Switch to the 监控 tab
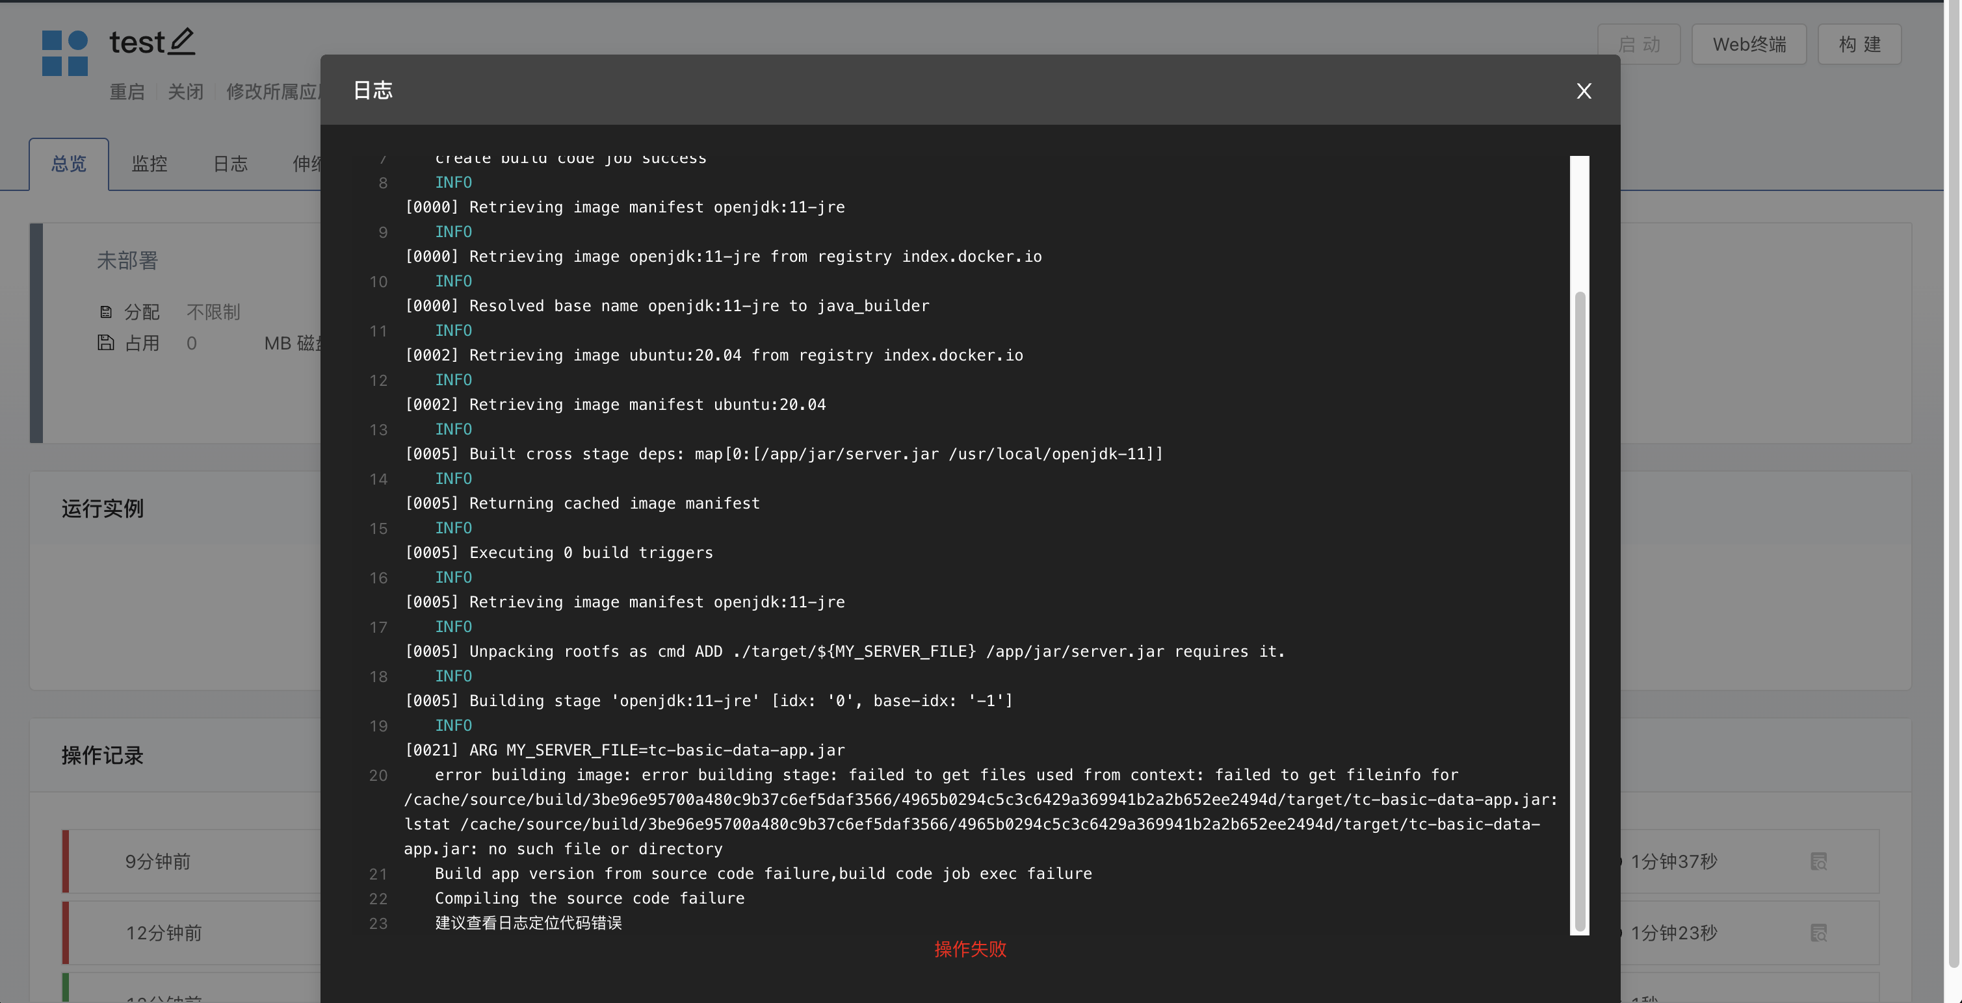The image size is (1962, 1003). click(x=150, y=164)
